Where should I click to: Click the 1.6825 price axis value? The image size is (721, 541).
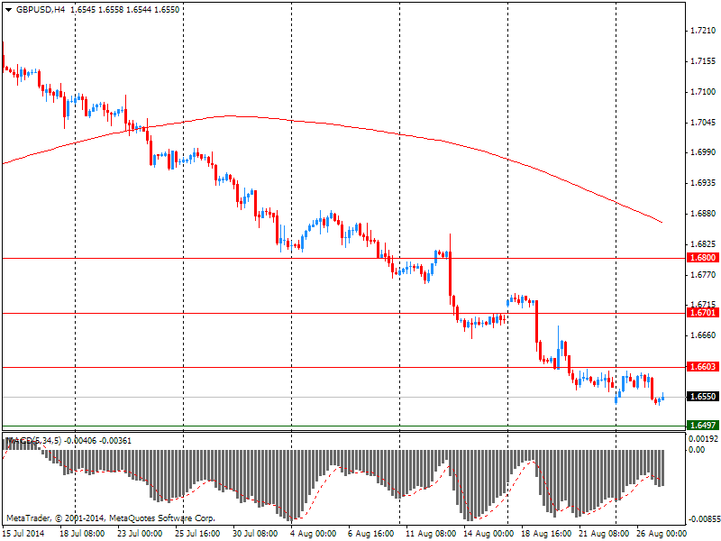(704, 244)
